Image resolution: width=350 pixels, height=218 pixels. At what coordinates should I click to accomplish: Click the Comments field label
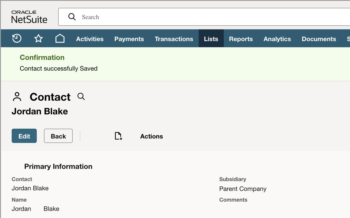click(x=233, y=200)
